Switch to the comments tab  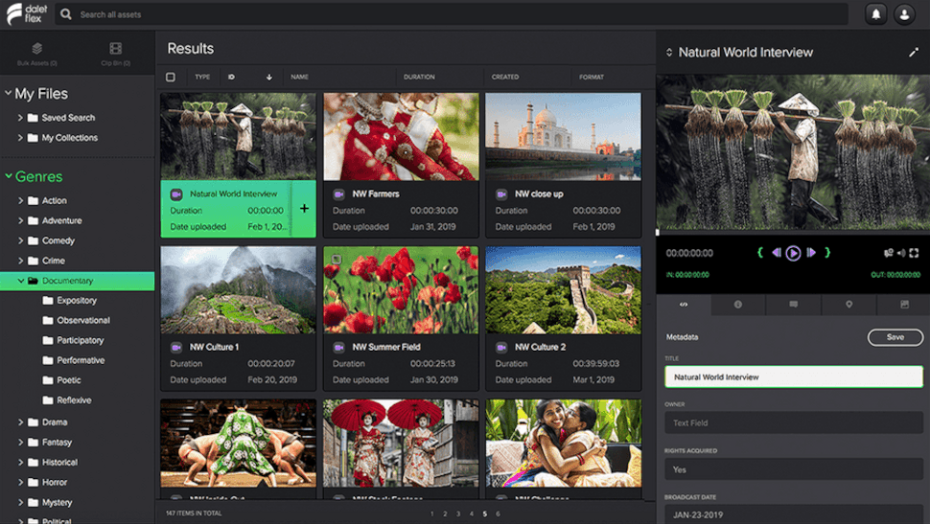[793, 305]
